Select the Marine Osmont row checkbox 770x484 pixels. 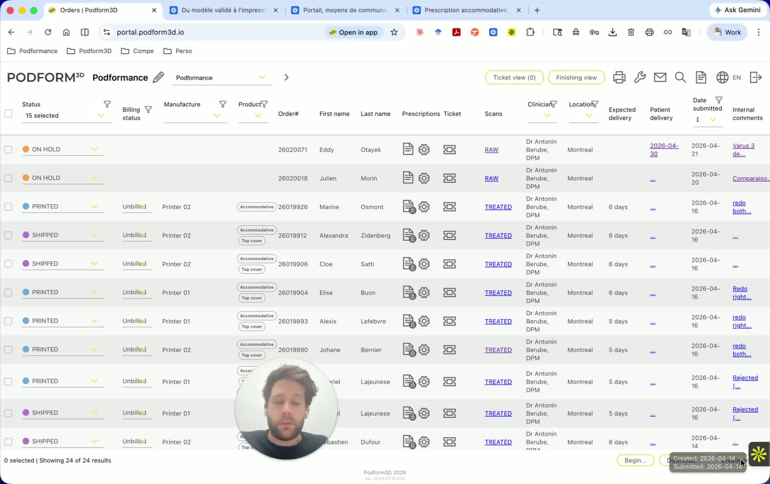point(8,207)
